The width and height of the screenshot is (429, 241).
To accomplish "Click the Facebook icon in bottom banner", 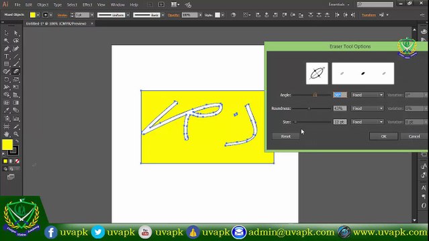I will click(x=51, y=232).
